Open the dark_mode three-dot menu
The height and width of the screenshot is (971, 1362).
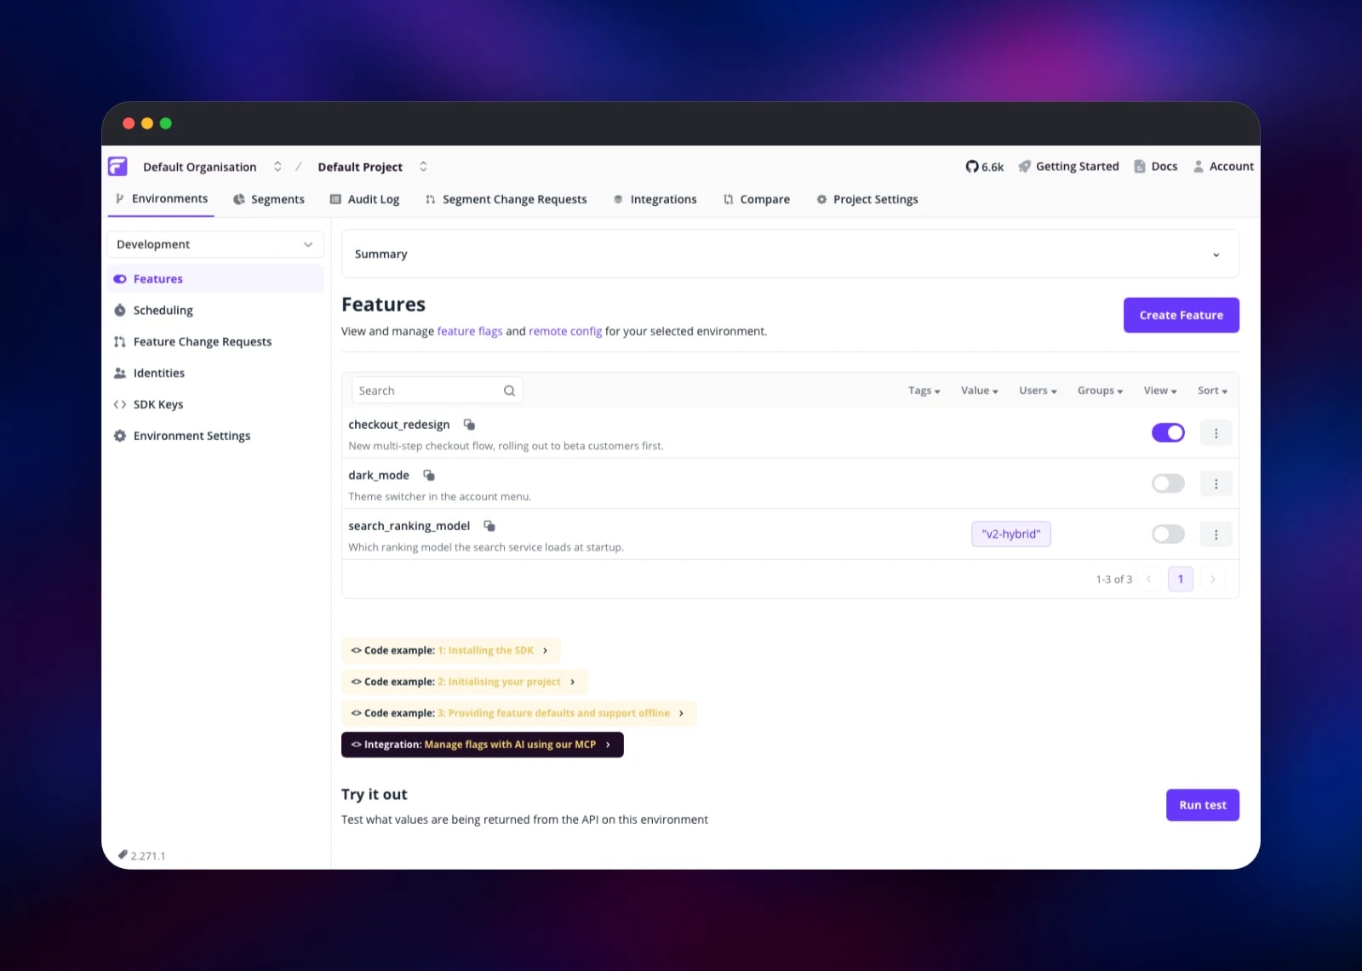point(1216,484)
